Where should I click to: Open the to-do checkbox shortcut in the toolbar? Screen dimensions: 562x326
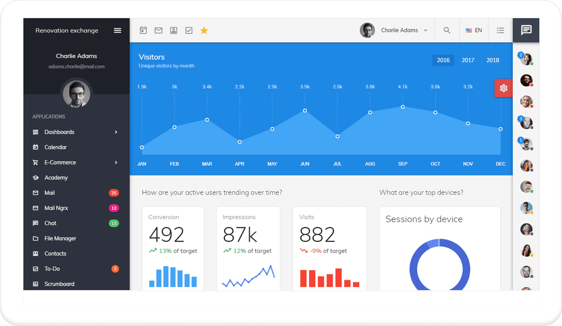[189, 30]
